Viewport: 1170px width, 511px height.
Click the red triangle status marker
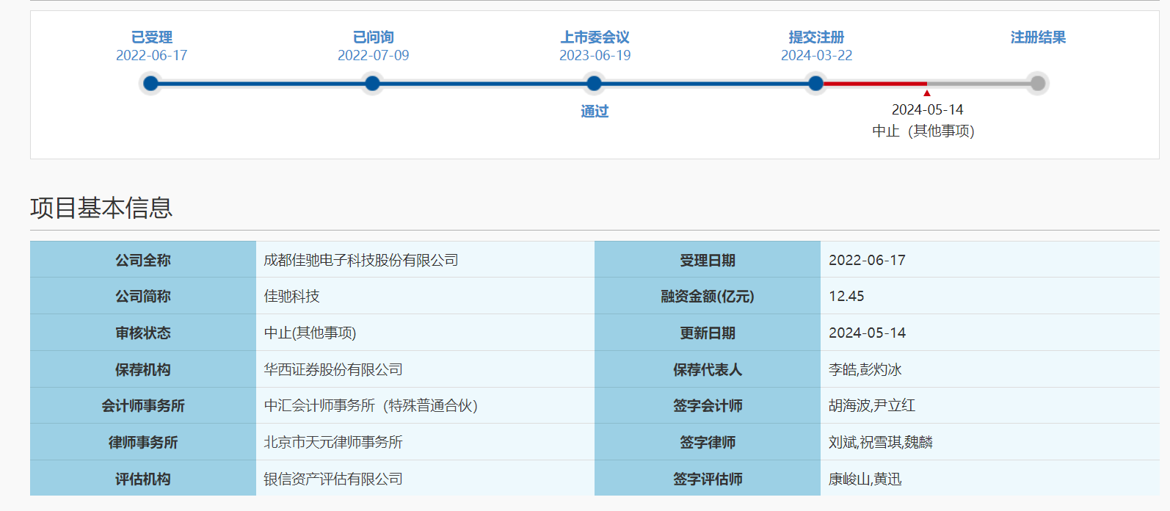point(927,93)
